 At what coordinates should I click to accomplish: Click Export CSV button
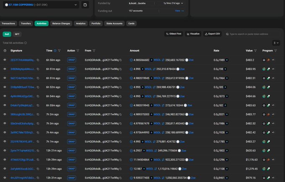click(x=212, y=34)
